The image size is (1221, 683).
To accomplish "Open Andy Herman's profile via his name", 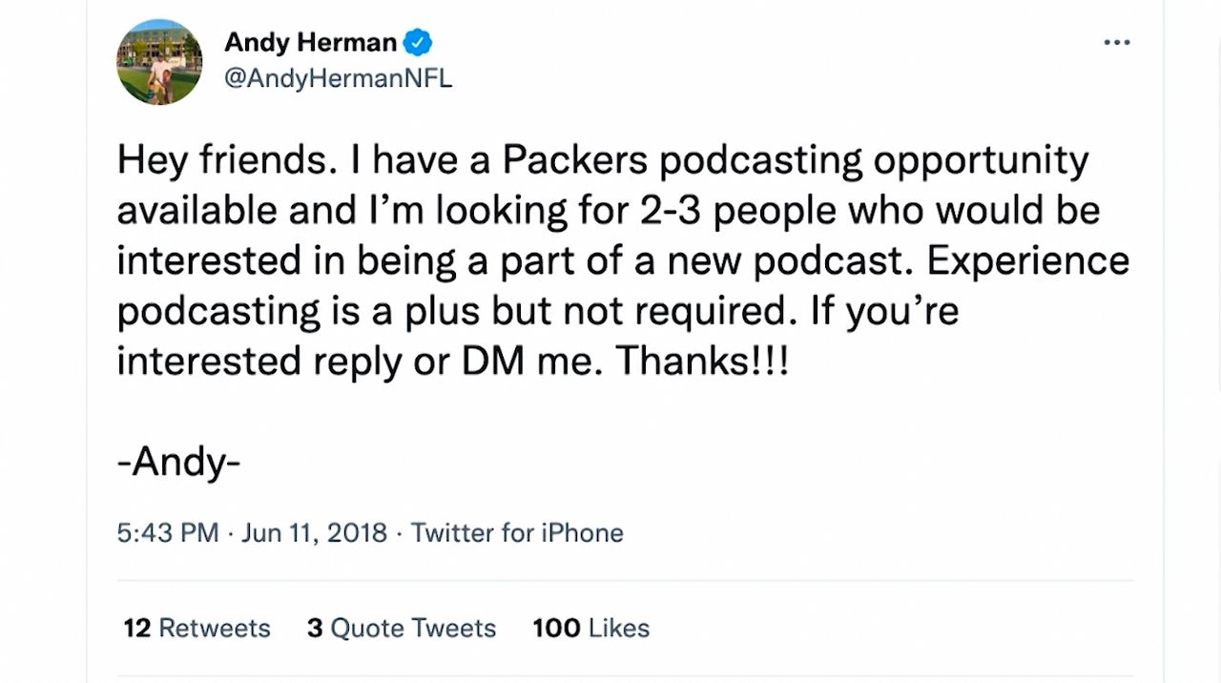I will pos(310,42).
